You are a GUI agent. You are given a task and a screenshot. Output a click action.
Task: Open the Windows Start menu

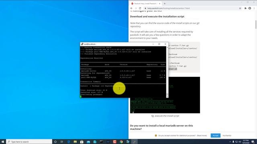[3, 142]
